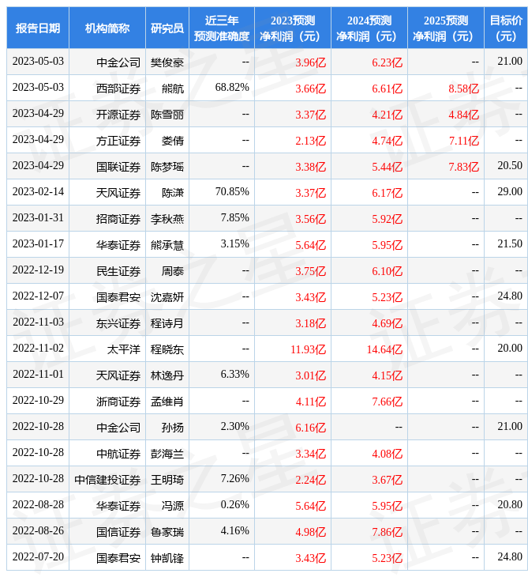Click the 报告日期 column header

[37, 28]
